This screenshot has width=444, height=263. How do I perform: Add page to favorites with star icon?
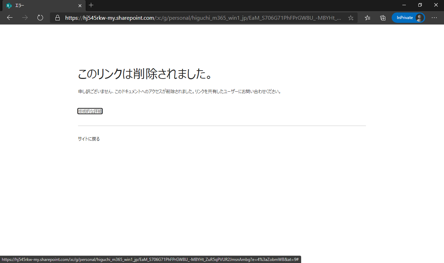coord(351,18)
